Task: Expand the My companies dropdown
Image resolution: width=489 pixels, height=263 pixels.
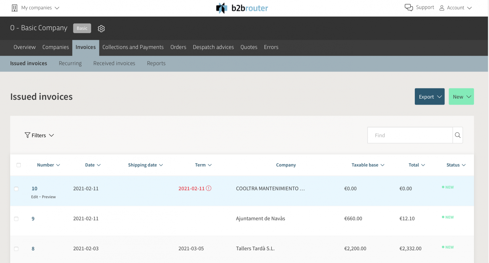Action: click(x=57, y=8)
